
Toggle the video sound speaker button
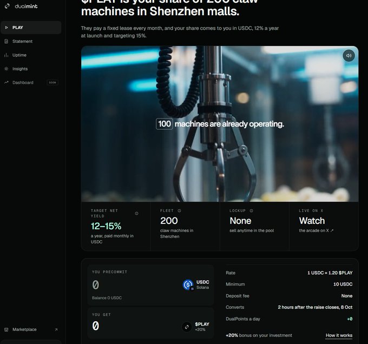(x=349, y=56)
